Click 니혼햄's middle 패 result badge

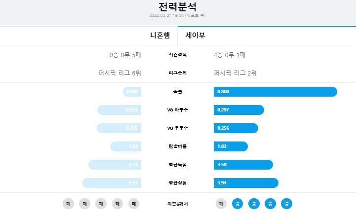point(101,204)
